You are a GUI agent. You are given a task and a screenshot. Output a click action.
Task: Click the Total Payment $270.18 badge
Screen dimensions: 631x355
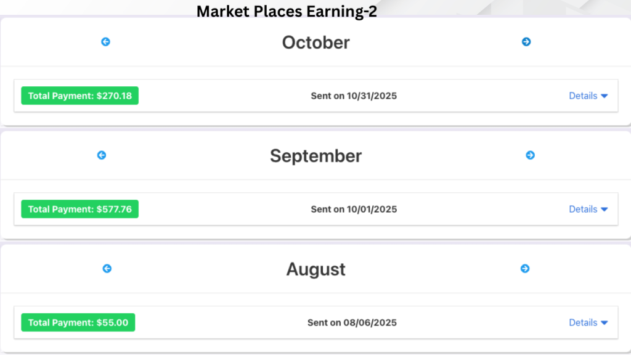(x=79, y=96)
